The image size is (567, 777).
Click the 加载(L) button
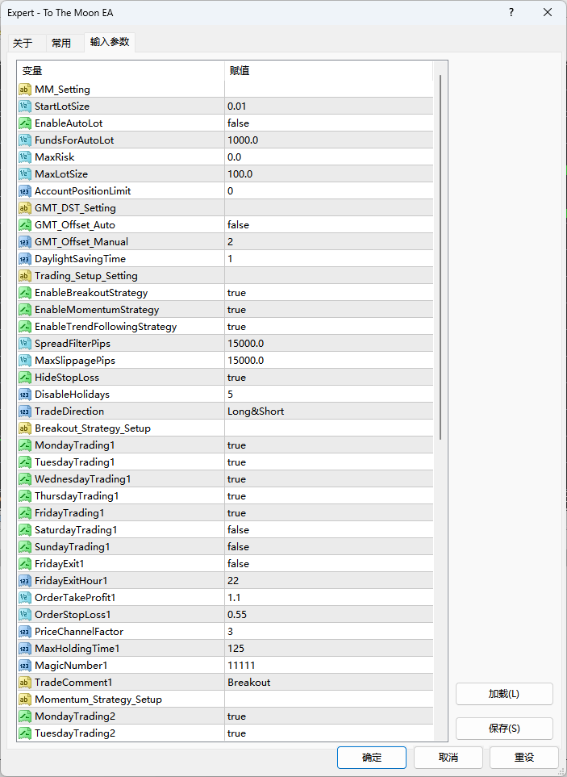pyautogui.click(x=504, y=694)
